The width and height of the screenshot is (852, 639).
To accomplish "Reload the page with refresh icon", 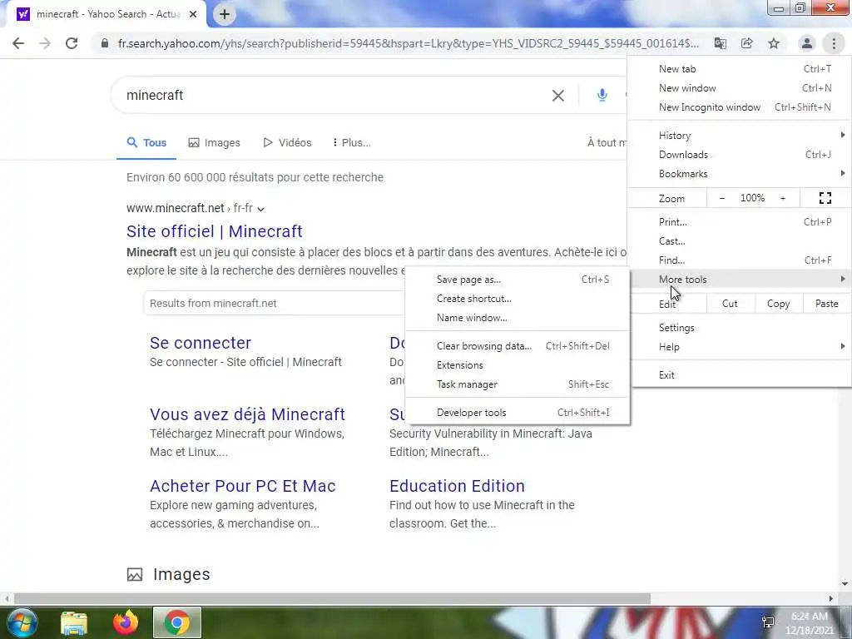I will tap(72, 43).
